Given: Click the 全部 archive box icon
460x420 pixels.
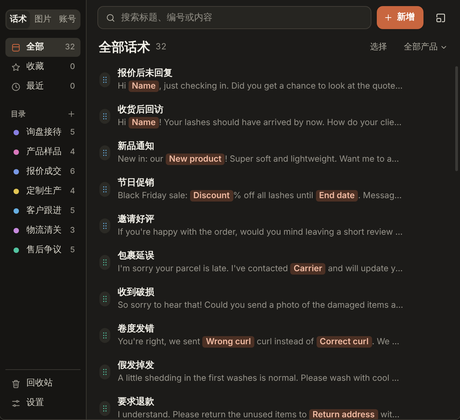Looking at the screenshot, I should pos(16,47).
